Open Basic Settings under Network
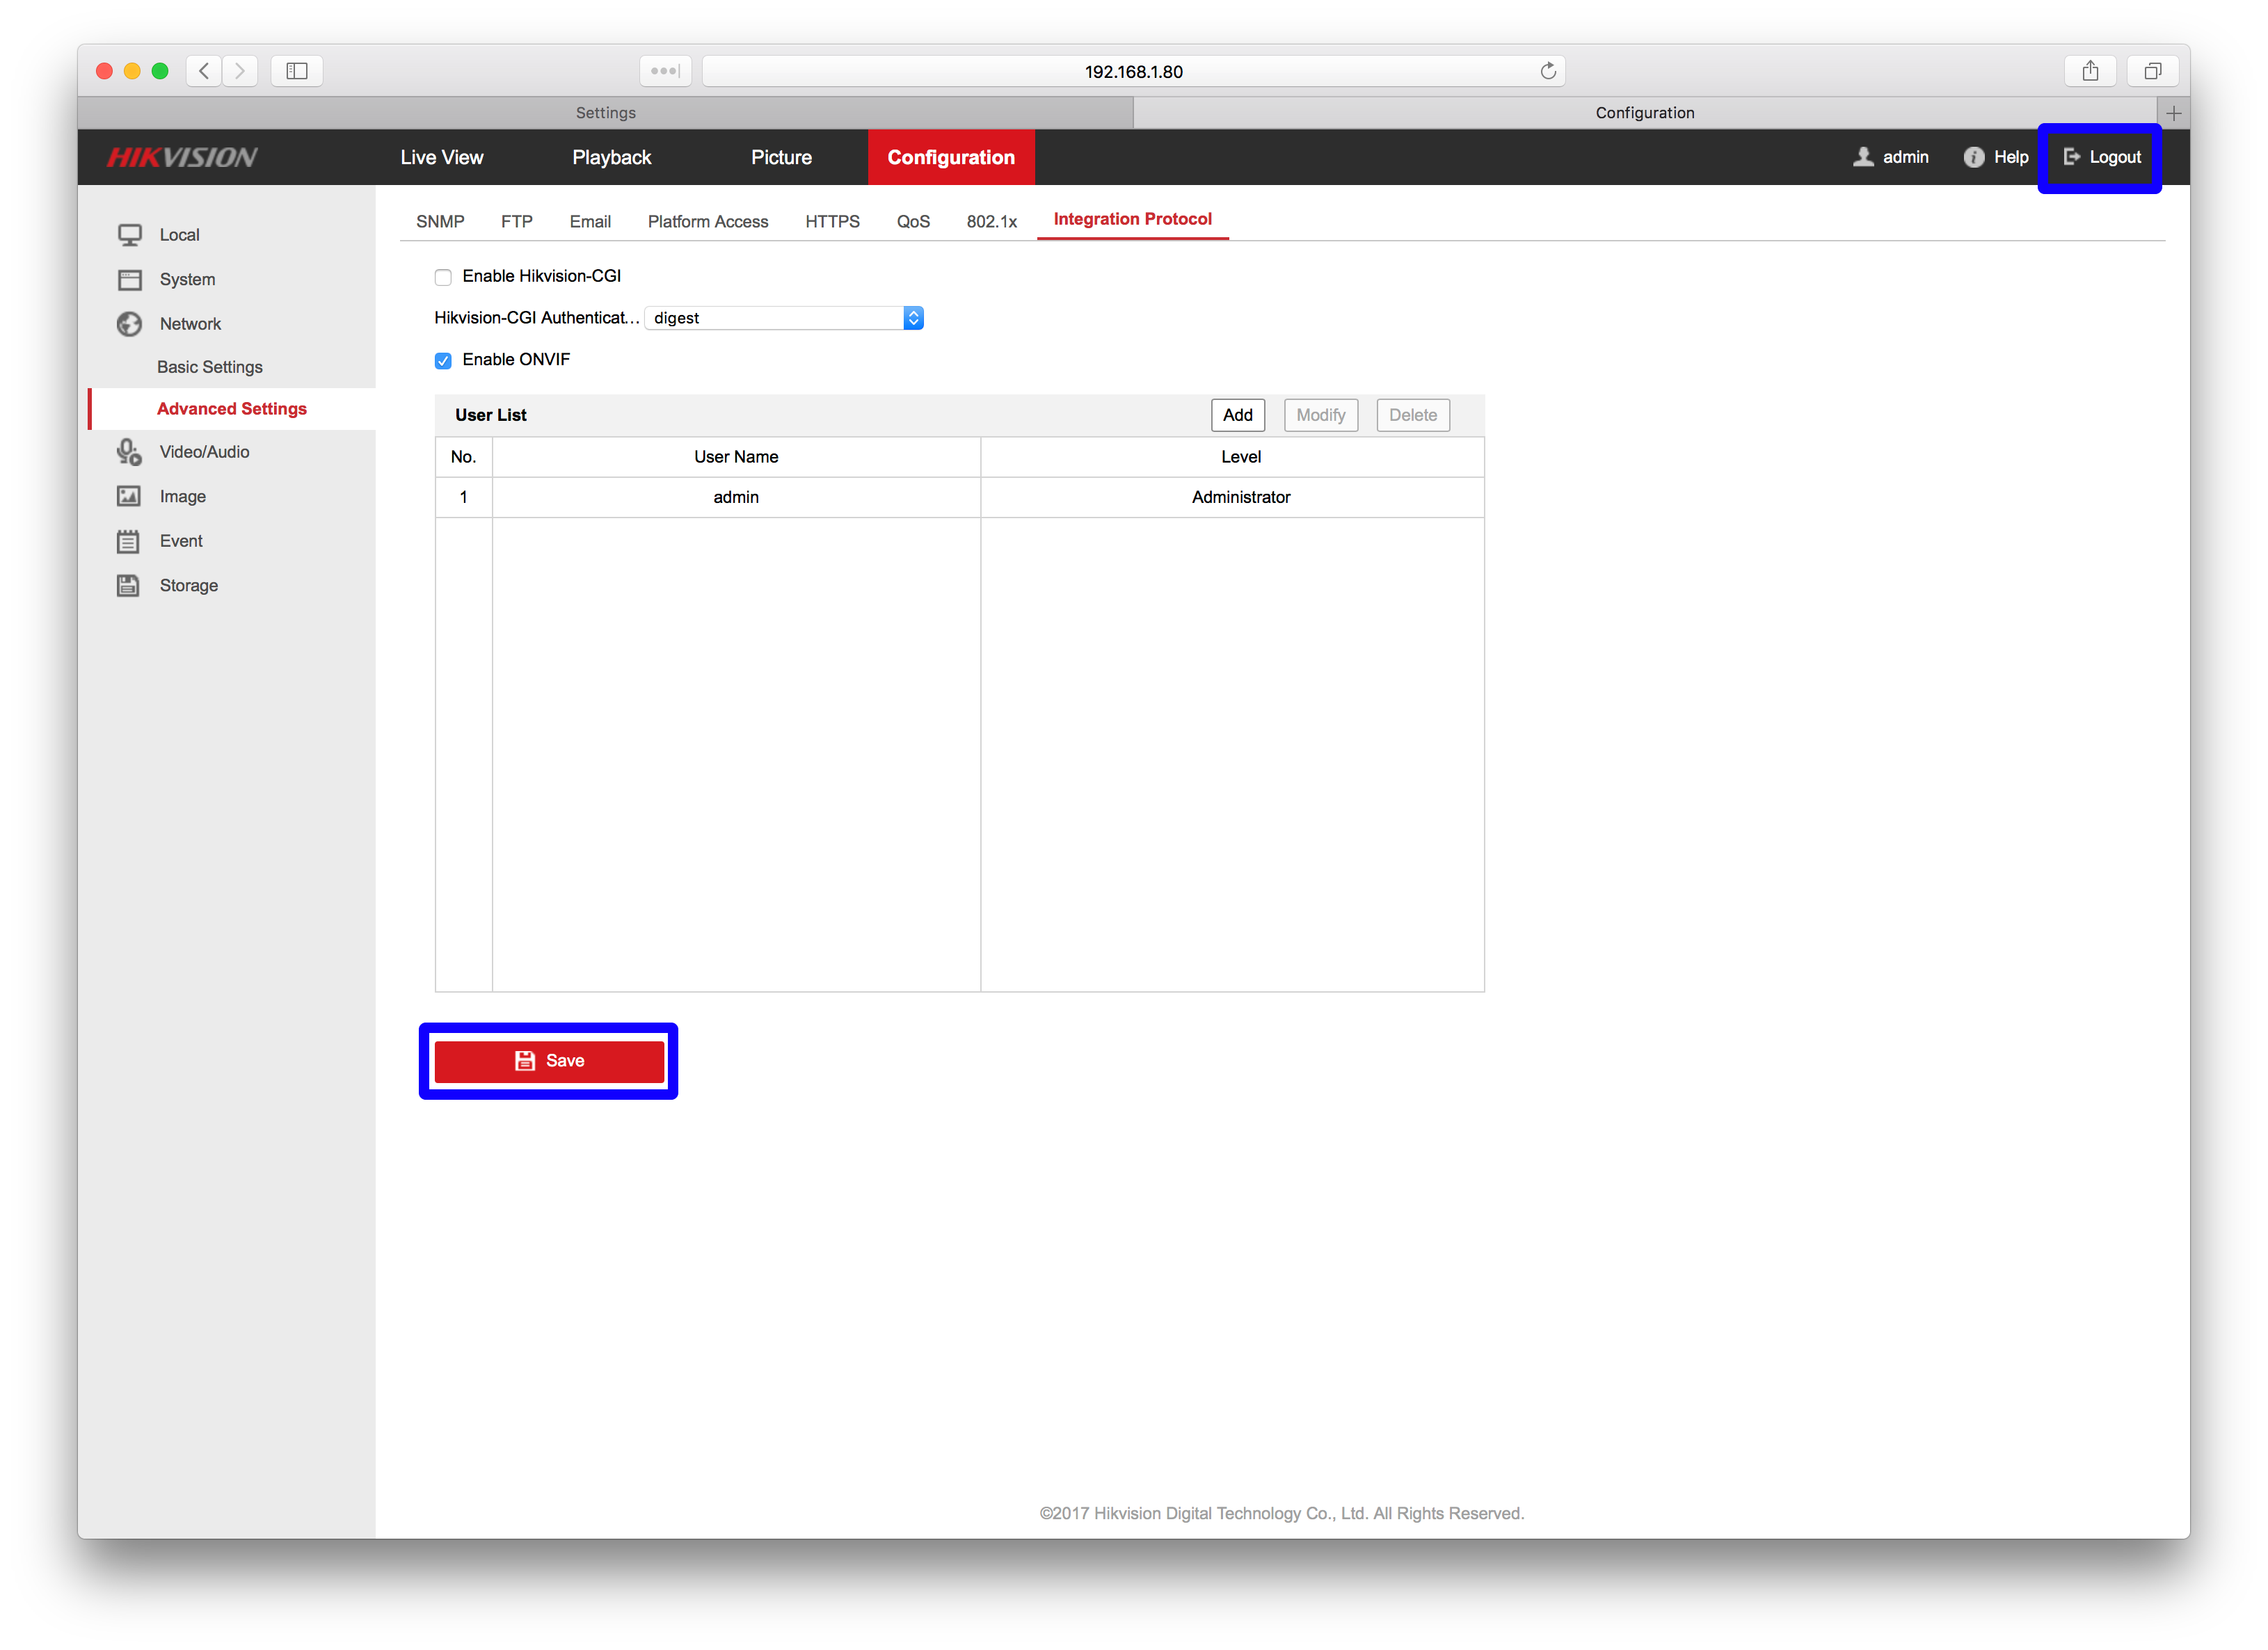Viewport: 2268px width, 1650px height. point(209,367)
